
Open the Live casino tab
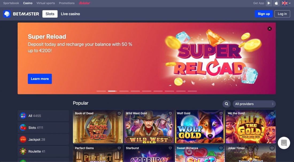(x=70, y=14)
